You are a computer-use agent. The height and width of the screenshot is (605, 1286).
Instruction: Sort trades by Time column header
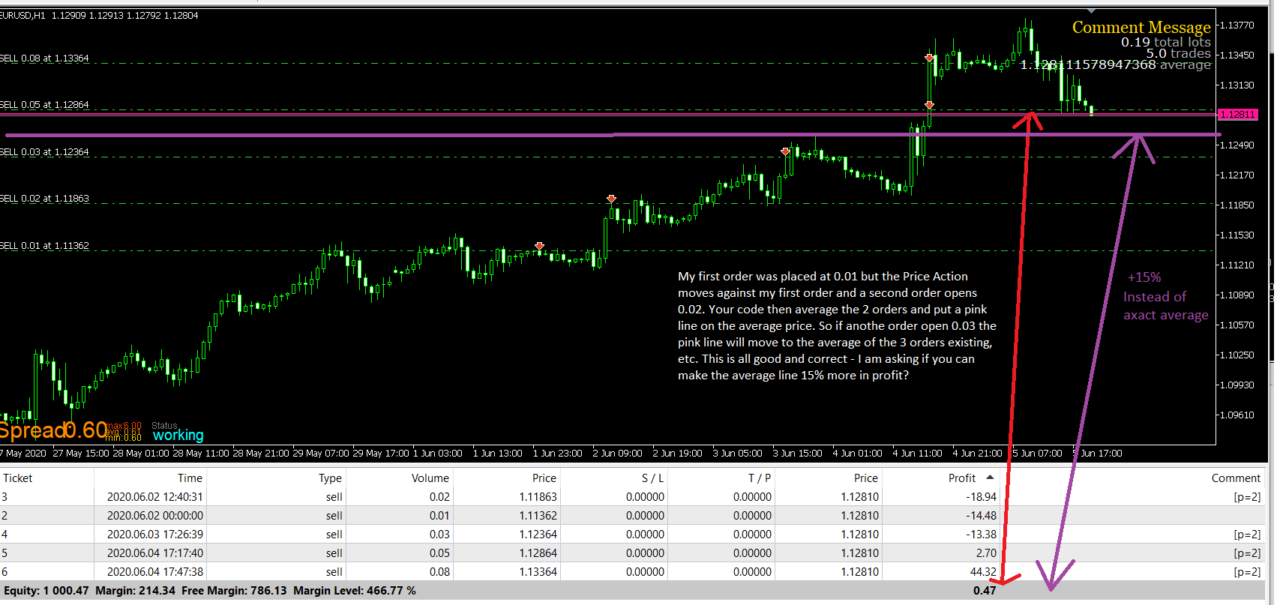point(190,478)
